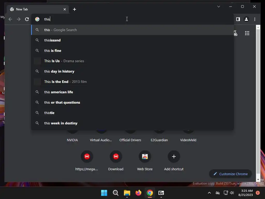The width and height of the screenshot is (265, 199).
Task: Open the https://mega shortcut icon
Action: click(87, 157)
